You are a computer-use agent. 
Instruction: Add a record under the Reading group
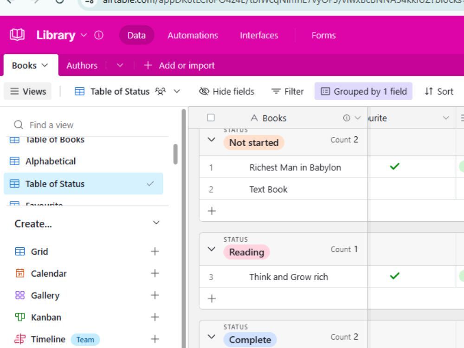(212, 298)
